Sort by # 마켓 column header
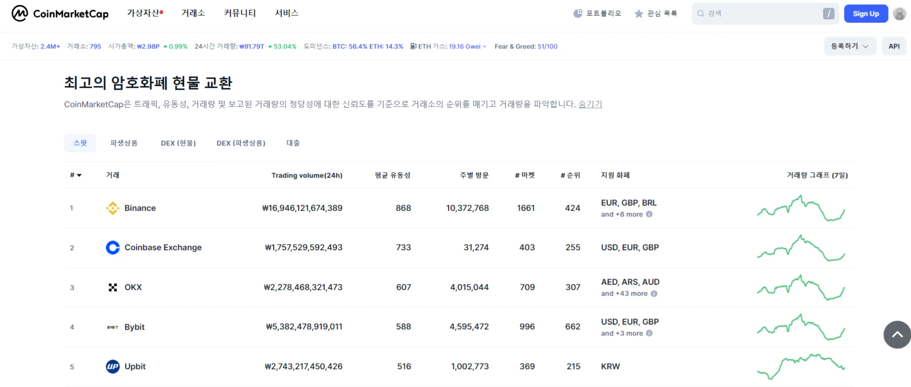The width and height of the screenshot is (911, 387). point(524,175)
